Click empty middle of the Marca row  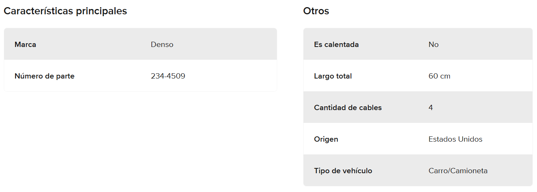(x=94, y=45)
